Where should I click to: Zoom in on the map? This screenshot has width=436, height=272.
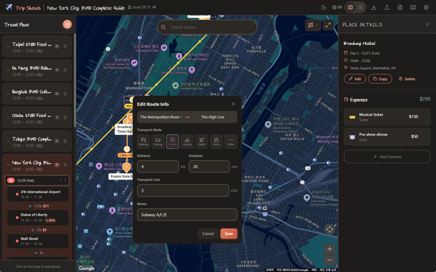click(330, 249)
